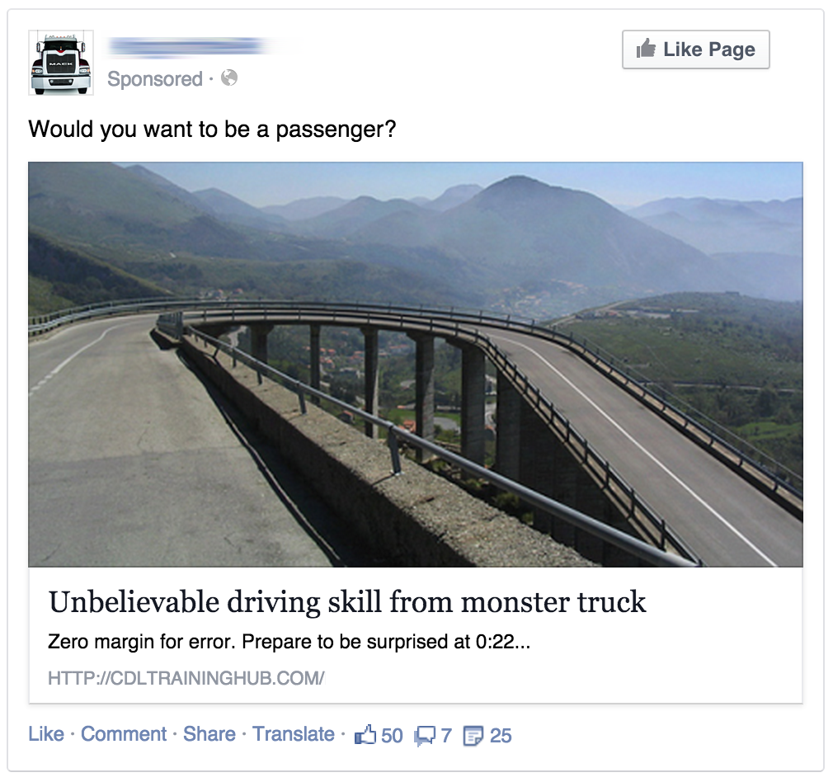Click the Would you want to be a passenger text
This screenshot has height=782, width=833.
pyautogui.click(x=212, y=129)
